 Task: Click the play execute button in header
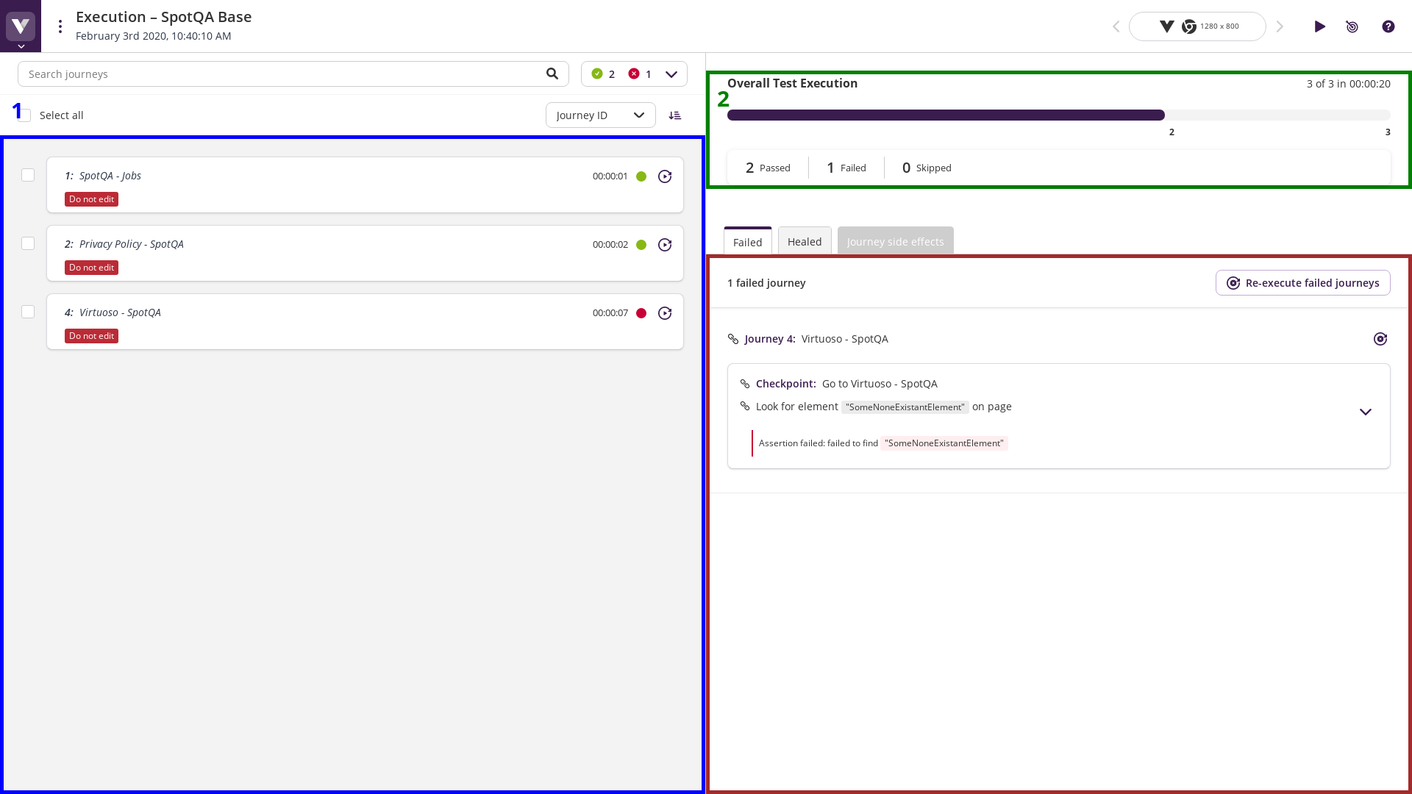1320,26
